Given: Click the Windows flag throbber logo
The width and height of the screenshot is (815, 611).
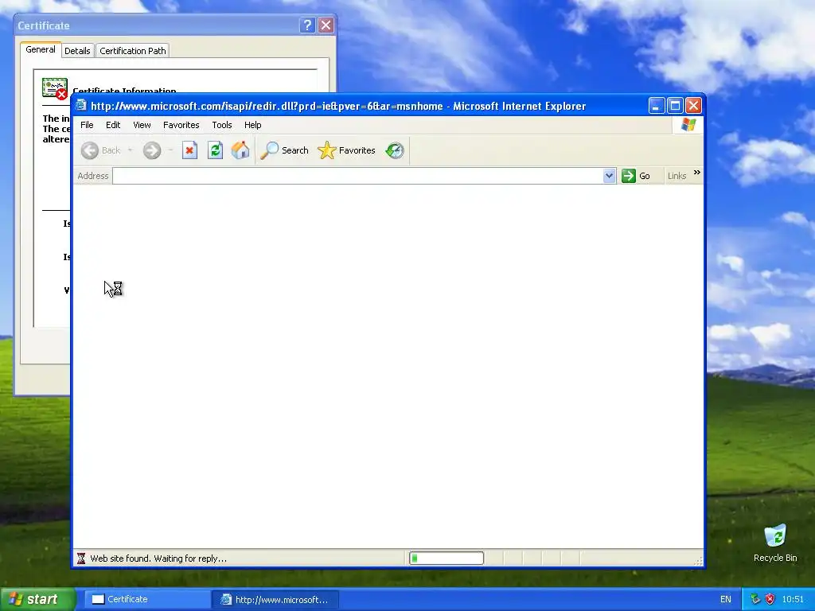Looking at the screenshot, I should 688,125.
